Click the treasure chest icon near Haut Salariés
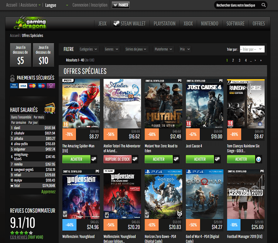278x243 pixels. click(50, 108)
